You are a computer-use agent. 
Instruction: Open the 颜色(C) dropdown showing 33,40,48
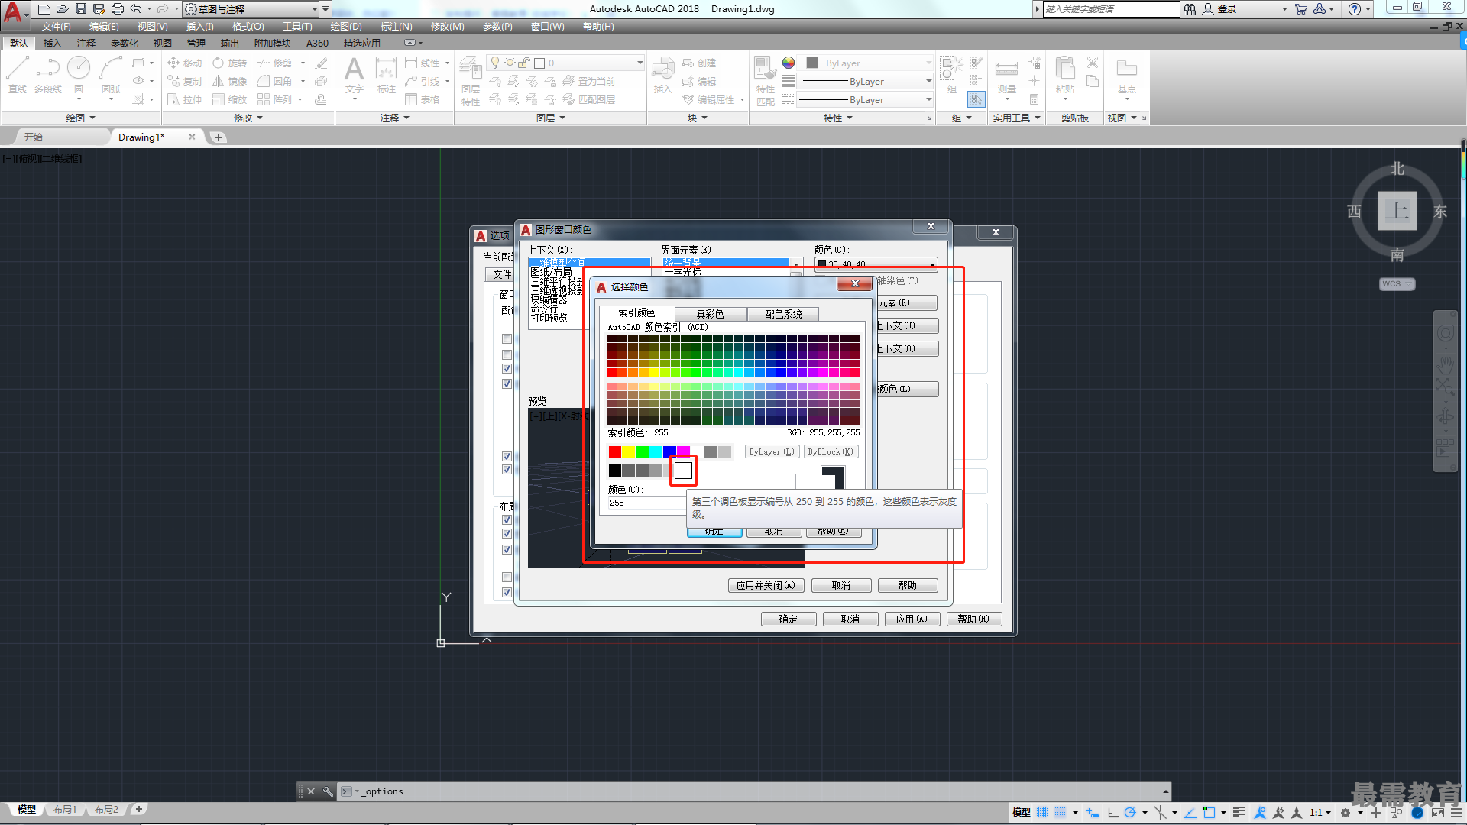click(876, 264)
